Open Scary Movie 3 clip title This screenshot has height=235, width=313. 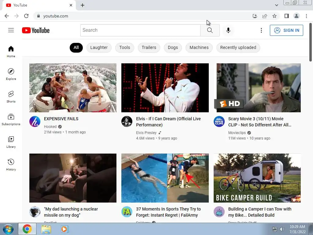[260, 122]
